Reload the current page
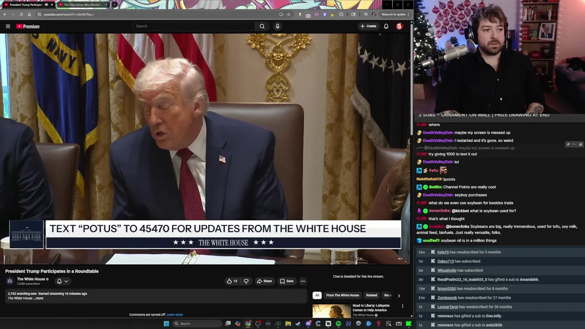The height and width of the screenshot is (329, 585). coord(21,14)
